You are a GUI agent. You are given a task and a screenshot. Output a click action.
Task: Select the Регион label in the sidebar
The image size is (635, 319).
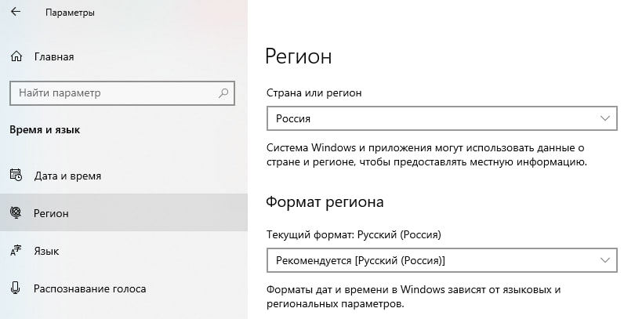[x=51, y=213]
